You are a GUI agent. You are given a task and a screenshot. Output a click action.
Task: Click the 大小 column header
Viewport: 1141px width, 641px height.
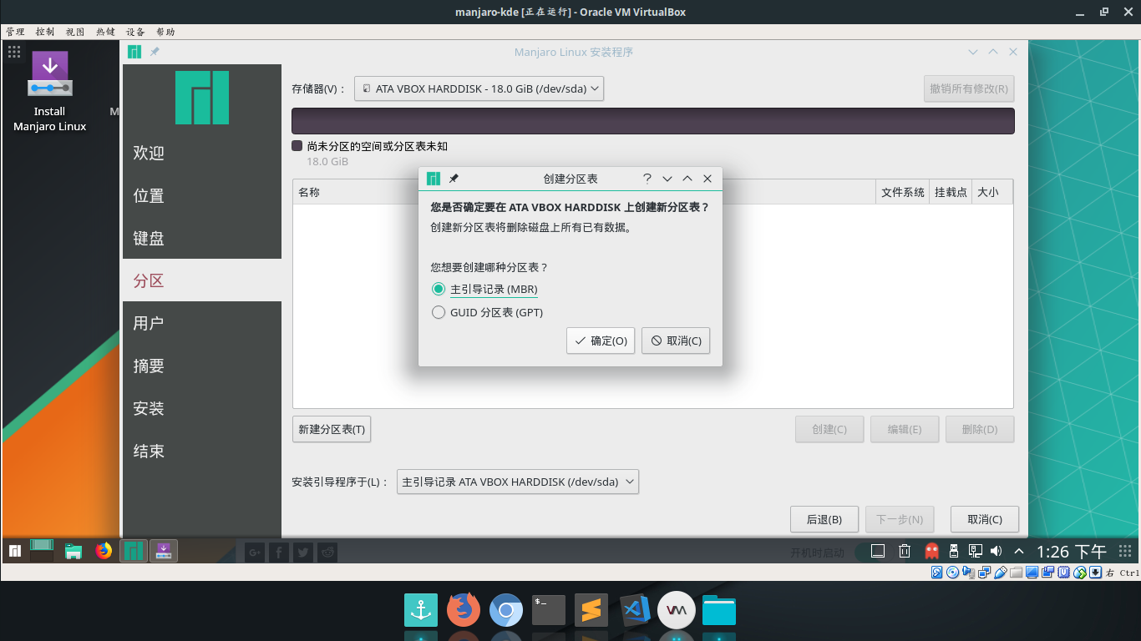click(x=992, y=192)
